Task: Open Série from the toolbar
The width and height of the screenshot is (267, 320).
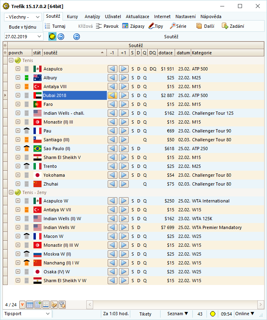Action: (179, 26)
